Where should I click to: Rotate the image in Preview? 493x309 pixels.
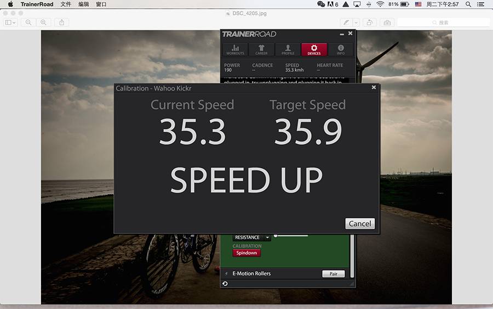(x=370, y=23)
